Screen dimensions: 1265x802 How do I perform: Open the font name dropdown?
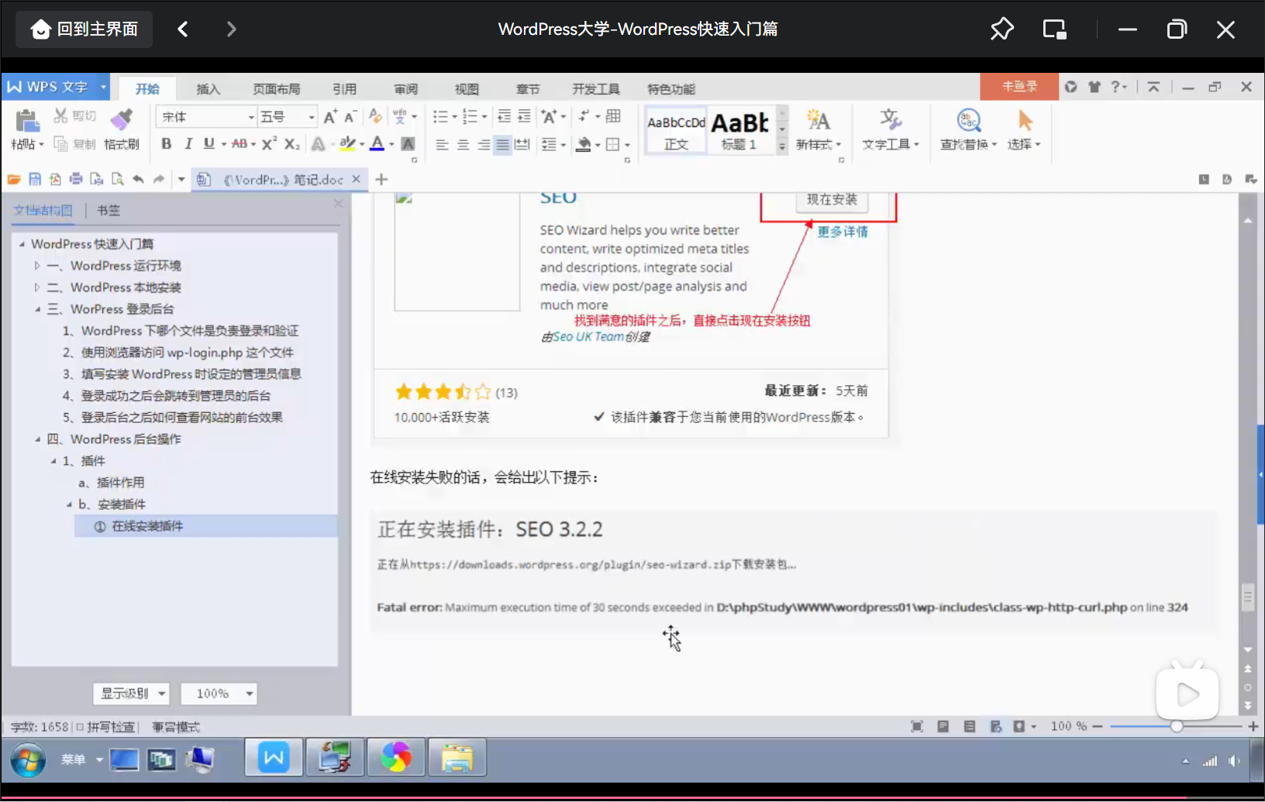[x=251, y=117]
